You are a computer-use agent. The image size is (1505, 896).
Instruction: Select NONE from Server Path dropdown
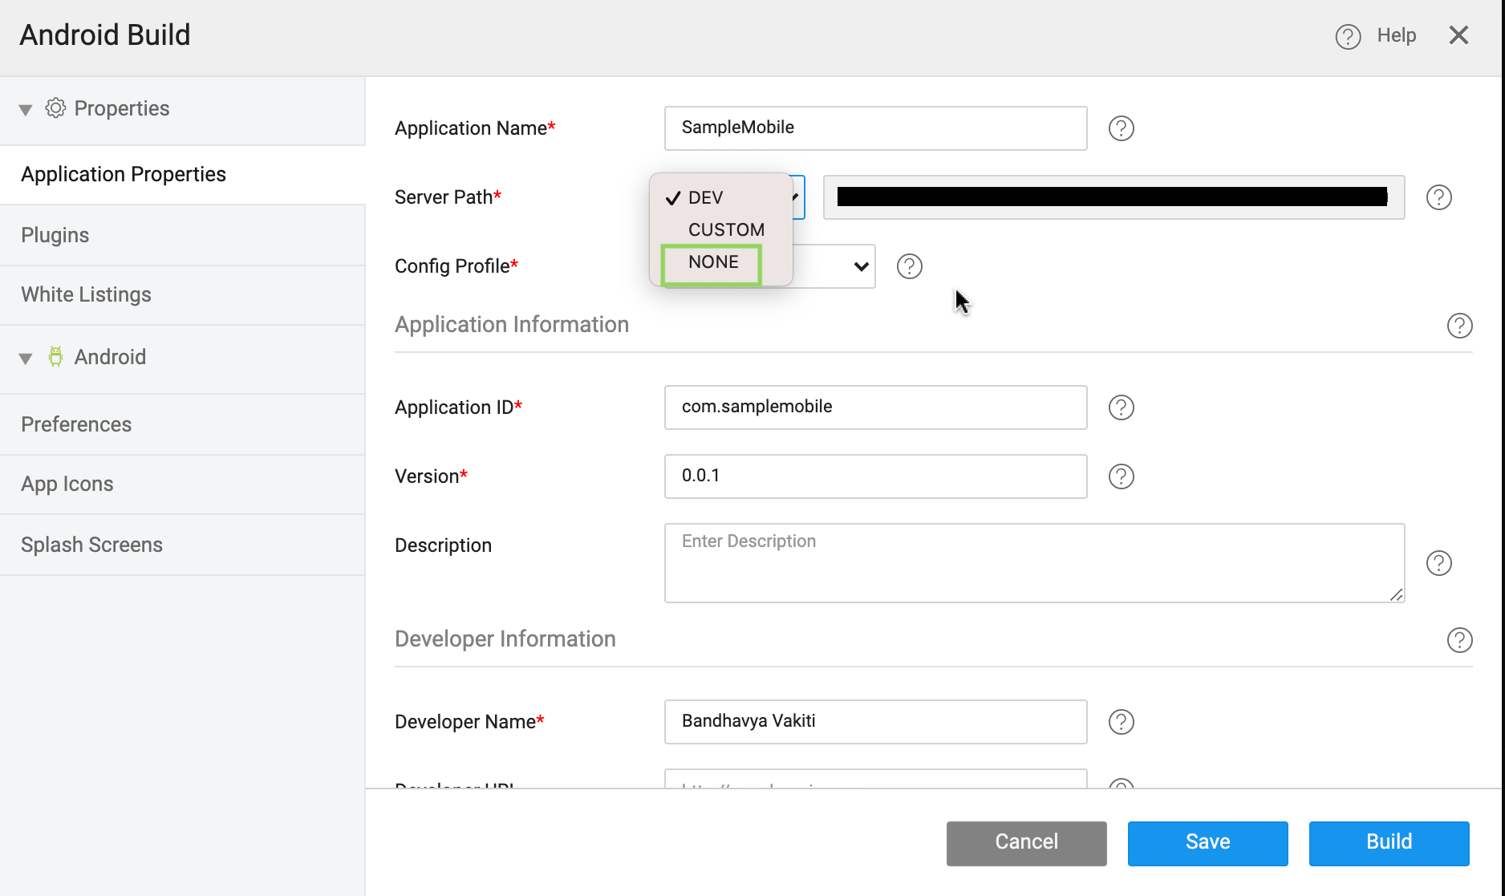712,262
